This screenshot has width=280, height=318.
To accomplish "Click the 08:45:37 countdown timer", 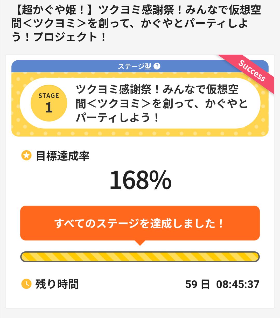I will point(238,284).
